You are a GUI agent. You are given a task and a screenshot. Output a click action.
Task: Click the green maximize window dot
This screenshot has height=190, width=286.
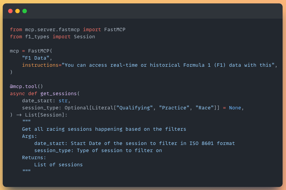coord(24,11)
